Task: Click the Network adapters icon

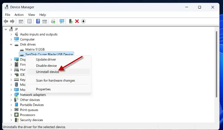Action: point(16,95)
